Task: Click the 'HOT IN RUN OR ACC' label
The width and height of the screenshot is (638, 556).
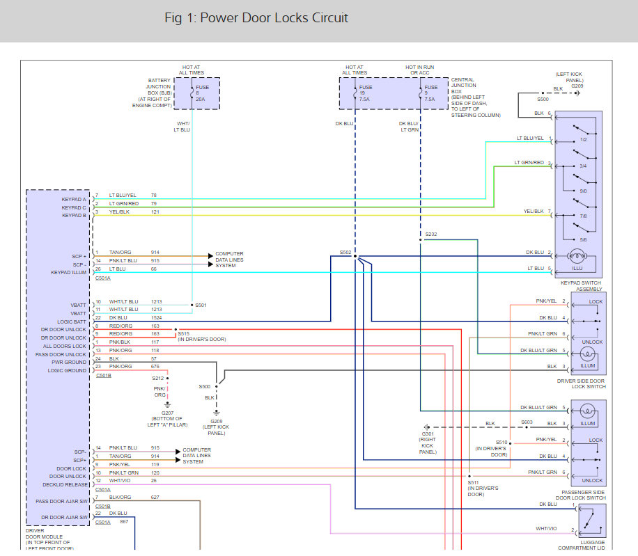Action: (419, 70)
